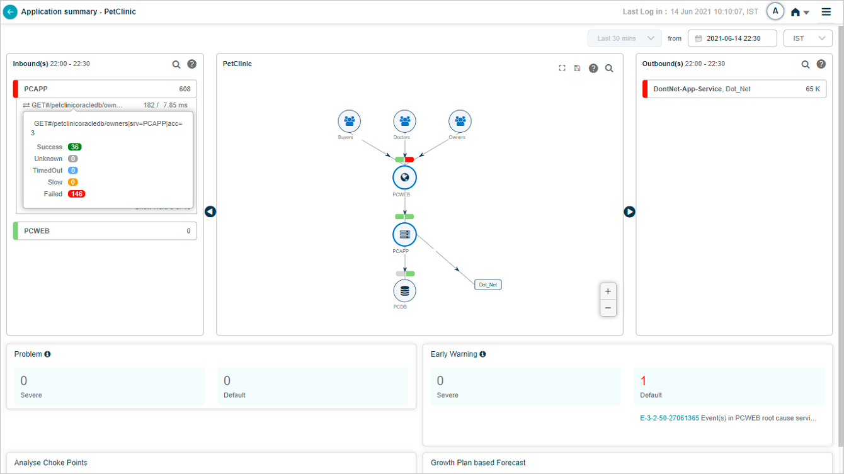Open early warning E-3-2-50-27061365 link
Screen dimensions: 844x474
point(669,418)
